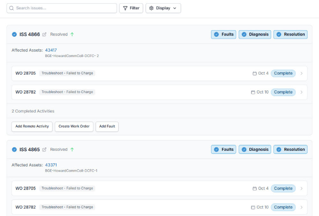The width and height of the screenshot is (319, 216).
Task: Toggle the Resolution checkmark chip on ISS 4865
Action: [279, 150]
